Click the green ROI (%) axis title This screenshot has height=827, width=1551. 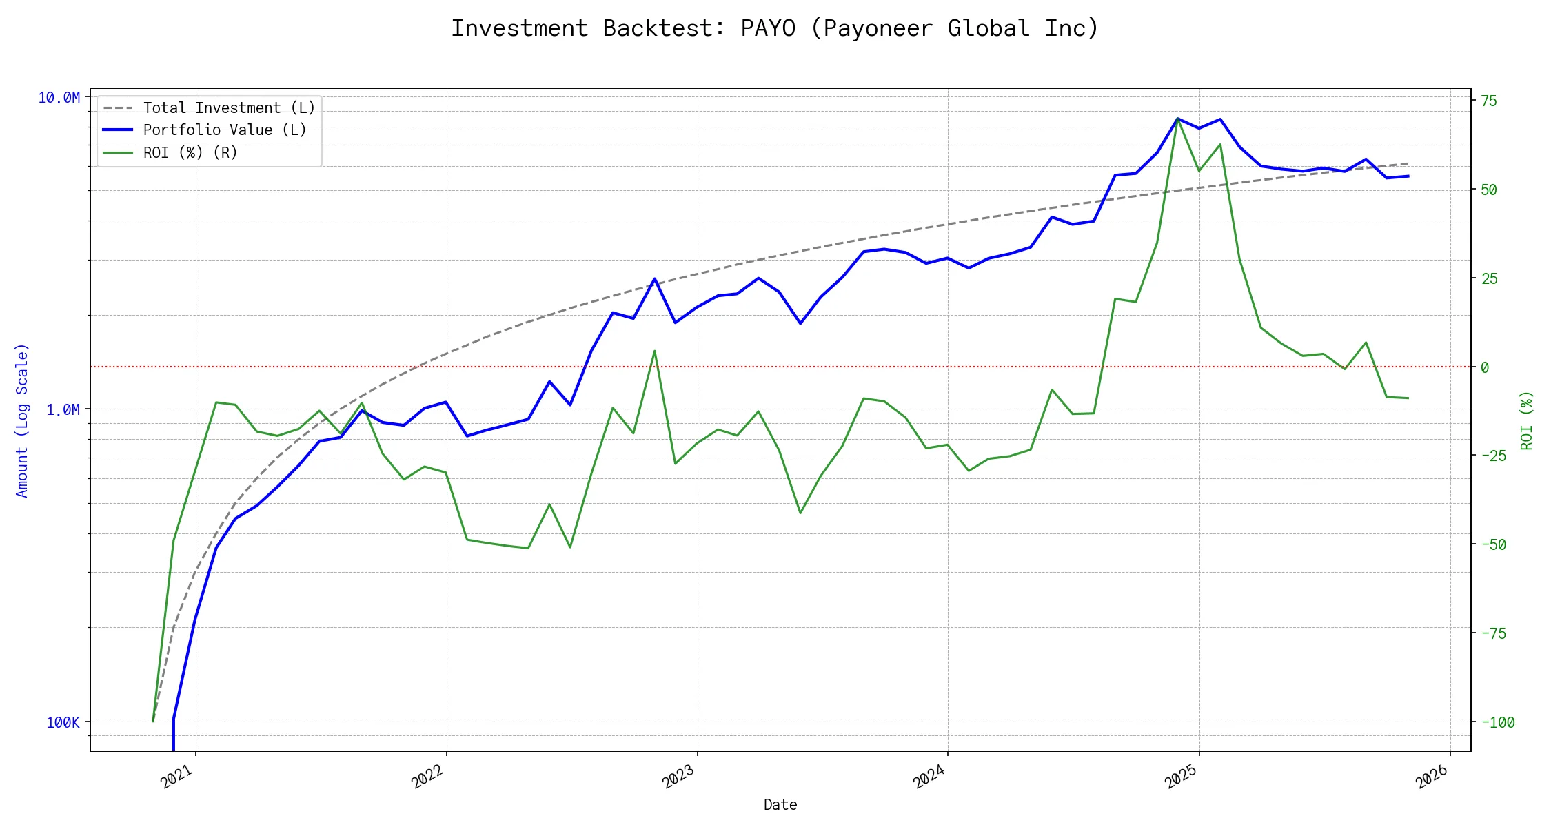pyautogui.click(x=1526, y=420)
